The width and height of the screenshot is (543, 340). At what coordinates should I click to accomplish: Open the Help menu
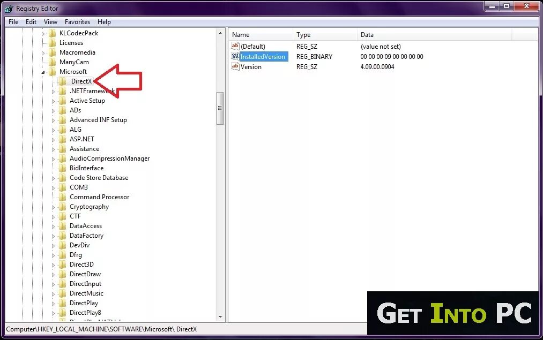point(104,22)
